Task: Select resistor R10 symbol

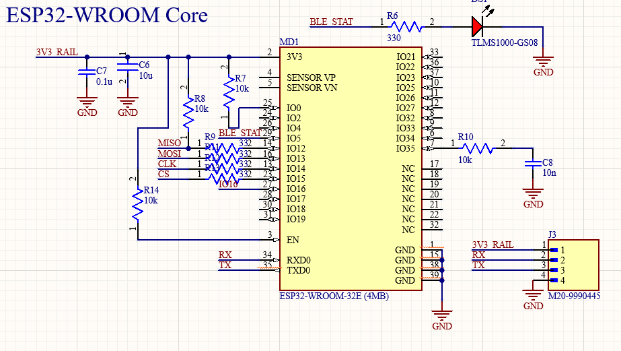Action: point(478,148)
